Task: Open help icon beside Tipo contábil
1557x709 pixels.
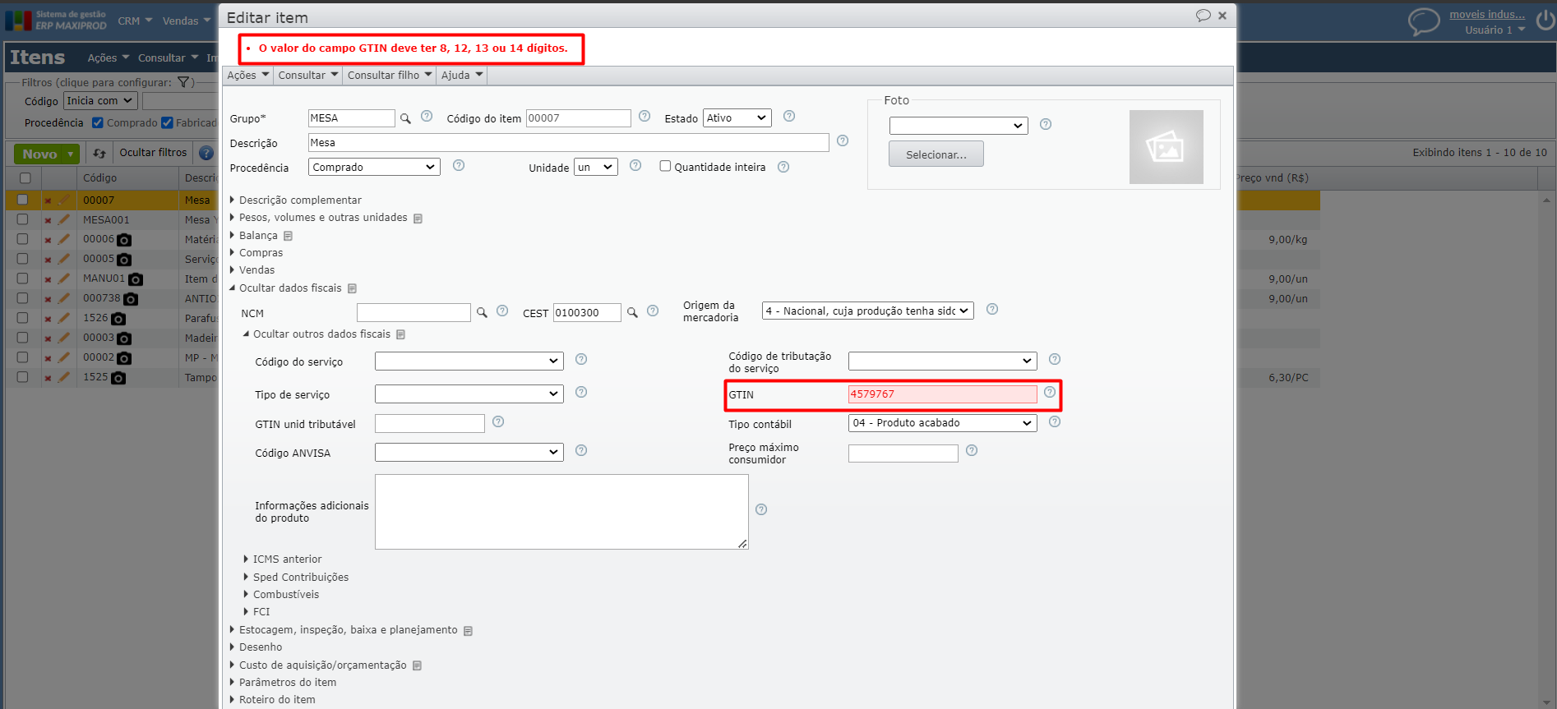Action: tap(1055, 422)
